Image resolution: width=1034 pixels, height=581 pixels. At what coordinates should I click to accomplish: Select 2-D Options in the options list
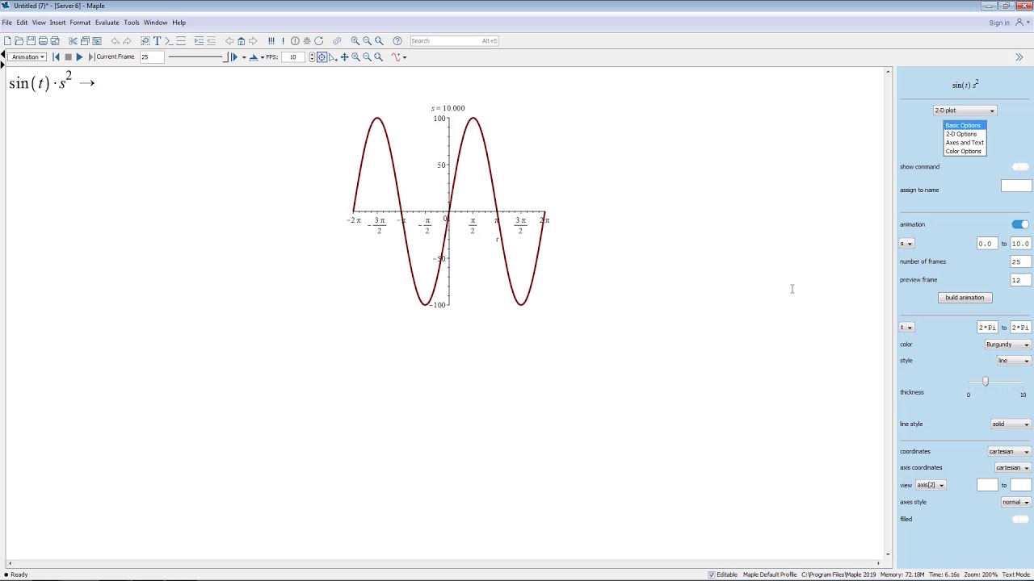point(965,134)
